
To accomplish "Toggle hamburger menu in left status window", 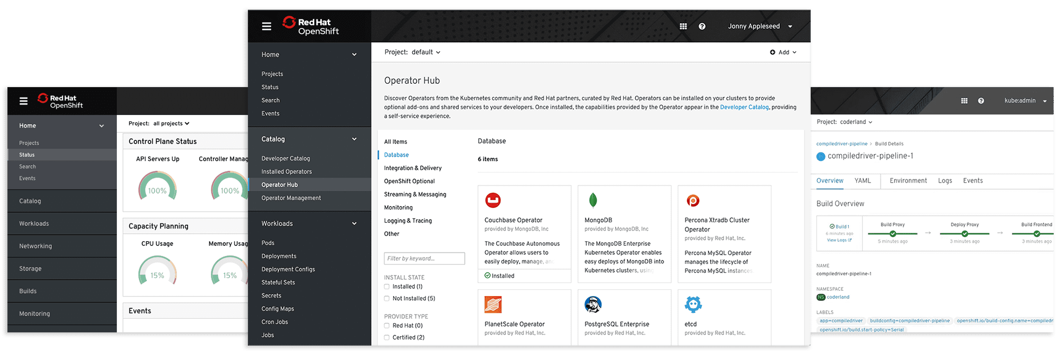I will pos(24,101).
